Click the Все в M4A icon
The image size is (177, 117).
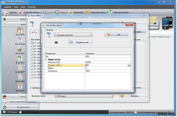click(20, 87)
